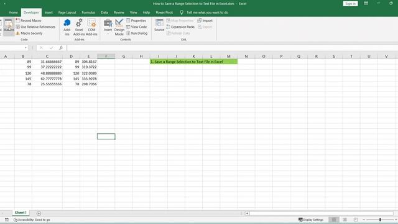
Task: Import an XML file
Action: (x=205, y=21)
